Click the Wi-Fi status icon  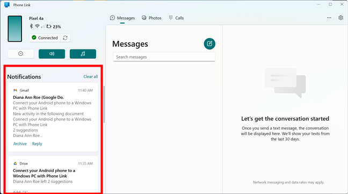click(x=37, y=26)
